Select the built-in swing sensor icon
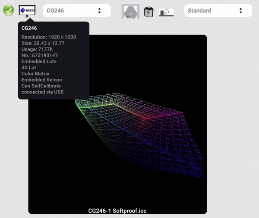Image resolution: width=259 pixels, height=218 pixels. (166, 13)
